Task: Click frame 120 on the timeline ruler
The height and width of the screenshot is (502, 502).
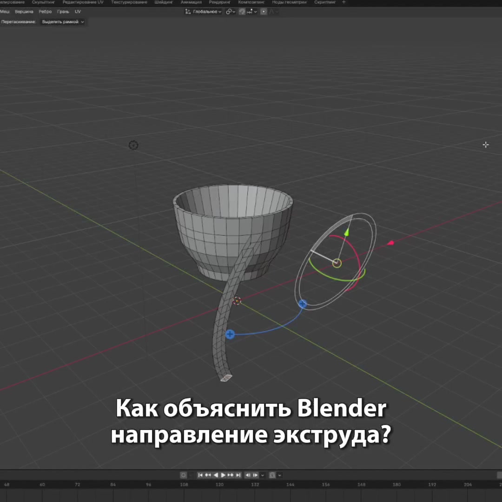Action: [219, 485]
